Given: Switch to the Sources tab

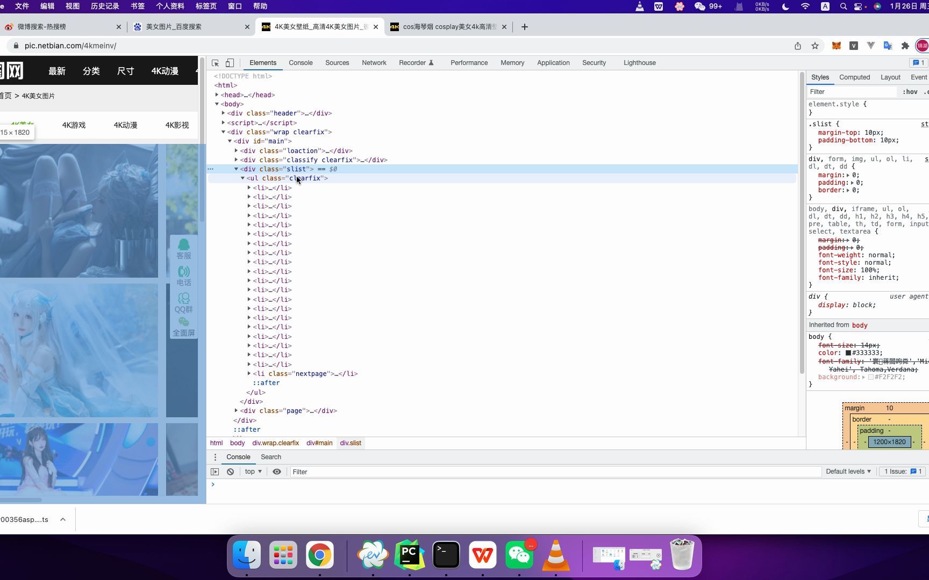Looking at the screenshot, I should pos(337,63).
